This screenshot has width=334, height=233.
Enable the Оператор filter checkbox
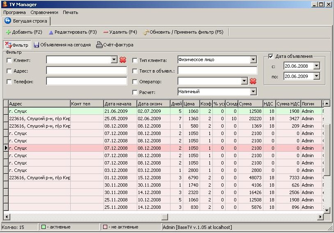tap(135, 82)
